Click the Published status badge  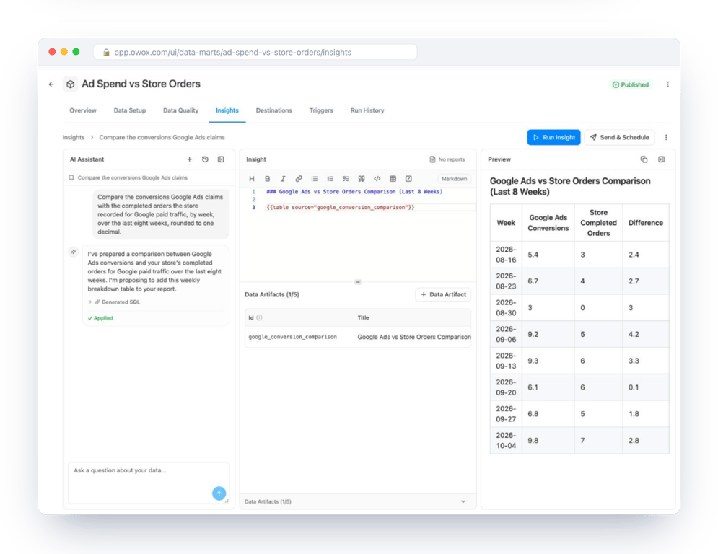pos(631,84)
